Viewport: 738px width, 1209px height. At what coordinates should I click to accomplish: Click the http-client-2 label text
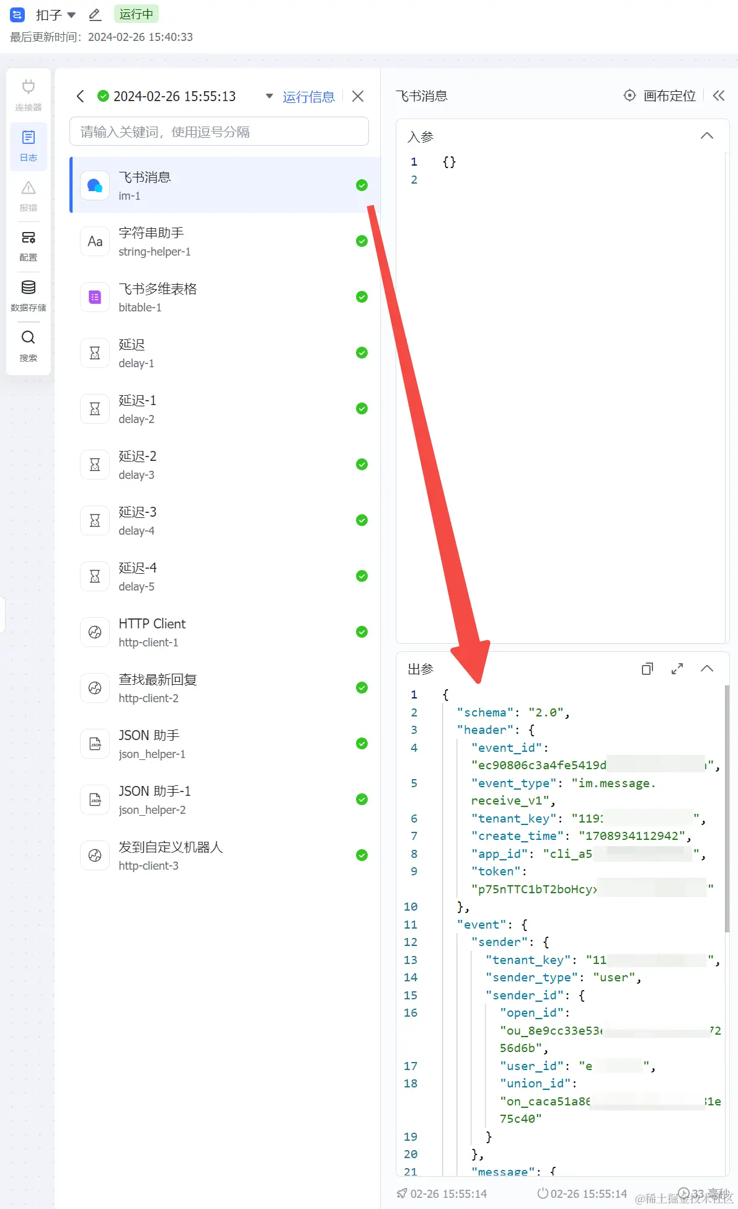148,698
